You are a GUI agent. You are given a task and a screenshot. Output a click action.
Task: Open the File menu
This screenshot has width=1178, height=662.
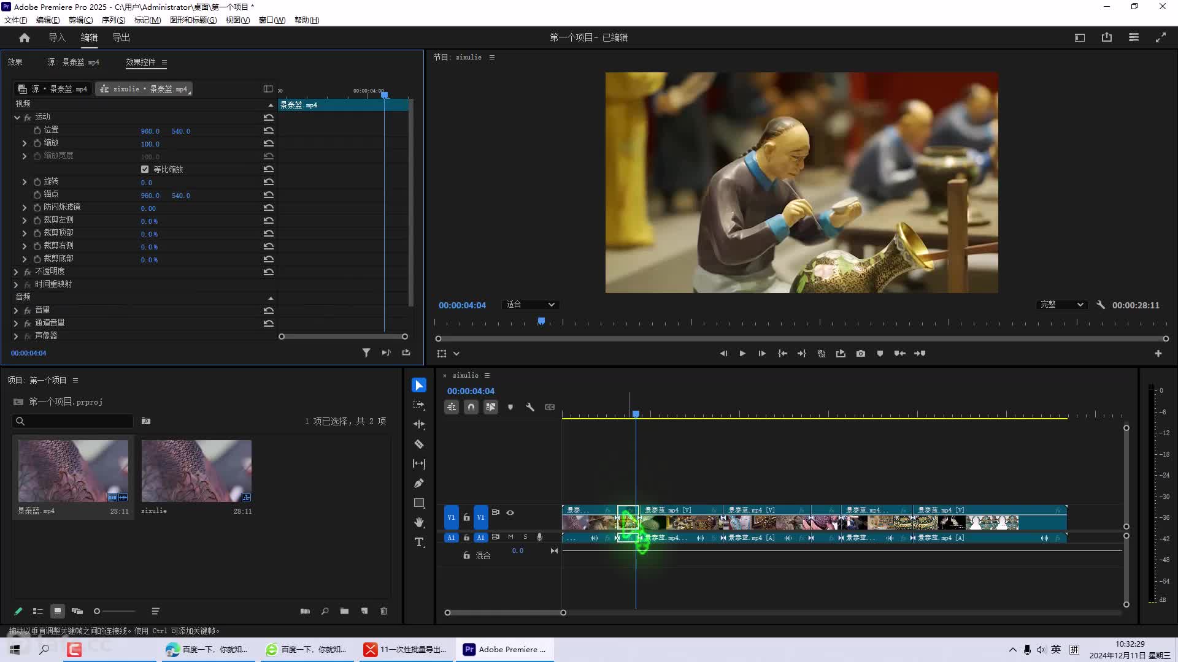16,20
